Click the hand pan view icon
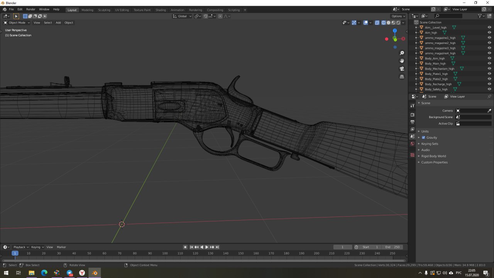Screen dimensions: 494x278 (x=402, y=61)
